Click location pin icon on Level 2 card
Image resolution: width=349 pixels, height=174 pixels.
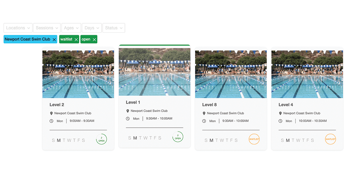tap(51, 113)
